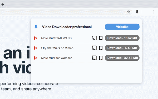Click the title Sky Star Wars on Vimeo

pyautogui.click(x=57, y=48)
